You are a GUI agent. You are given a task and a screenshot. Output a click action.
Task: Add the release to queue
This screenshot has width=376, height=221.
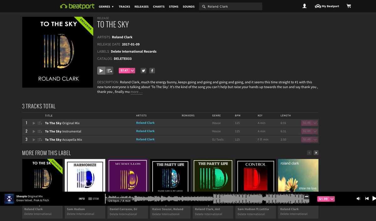point(109,71)
